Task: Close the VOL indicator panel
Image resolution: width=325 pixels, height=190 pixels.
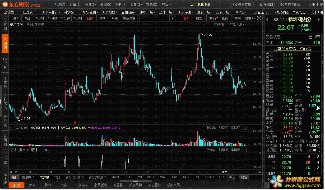Action: 244,128
